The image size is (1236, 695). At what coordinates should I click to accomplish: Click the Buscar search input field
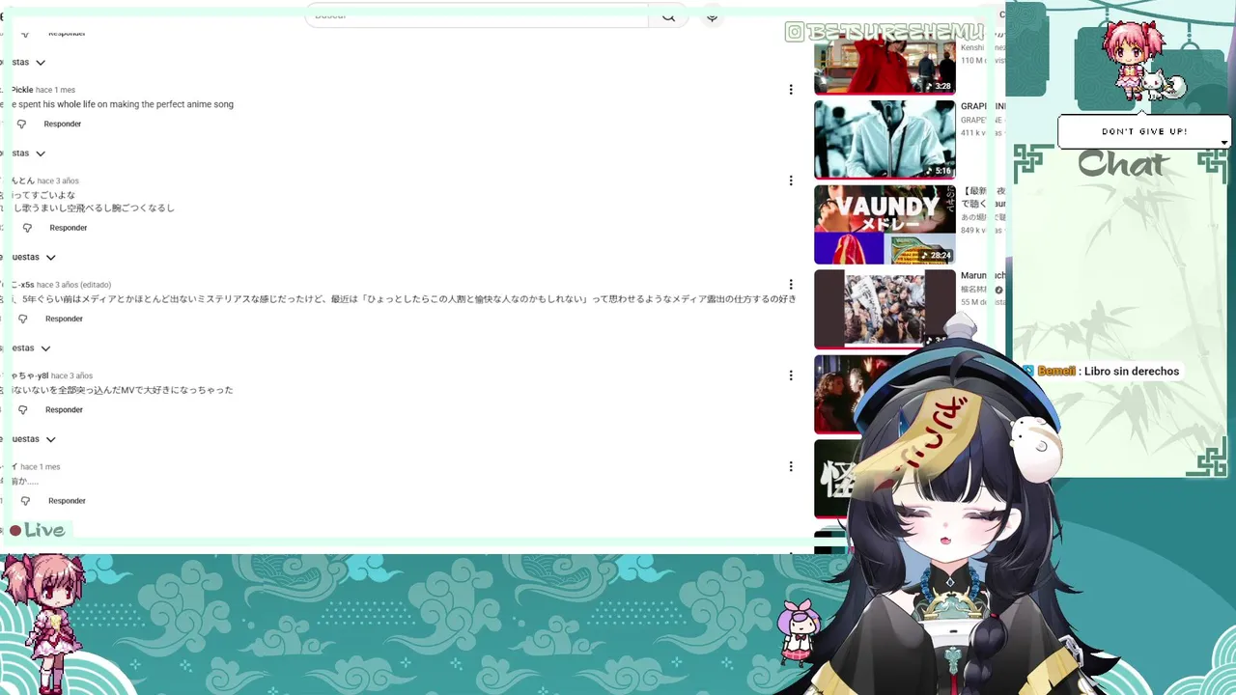click(477, 15)
